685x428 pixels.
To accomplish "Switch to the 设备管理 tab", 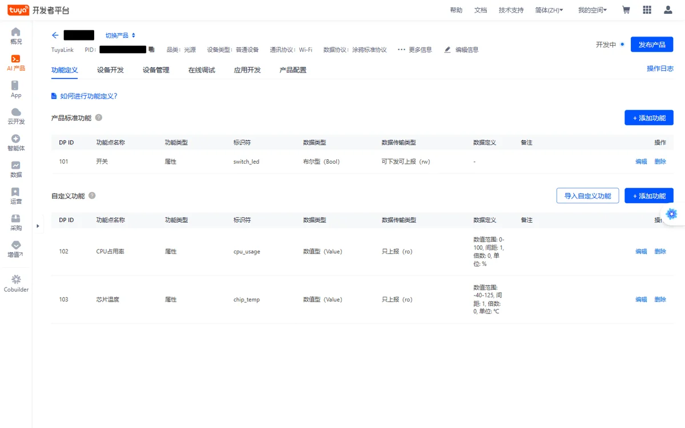I will coord(156,70).
